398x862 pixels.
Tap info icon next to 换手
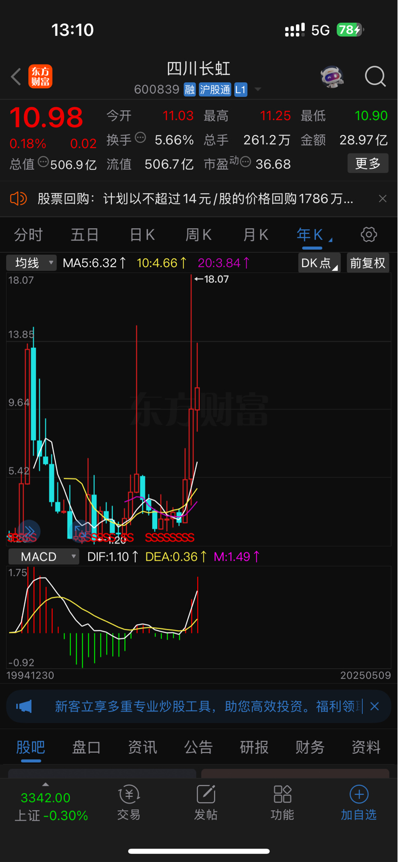[x=140, y=138]
